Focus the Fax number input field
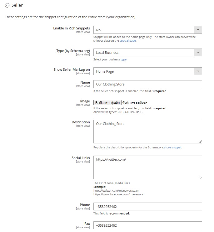This screenshot has height=232, width=214. (x=147, y=225)
